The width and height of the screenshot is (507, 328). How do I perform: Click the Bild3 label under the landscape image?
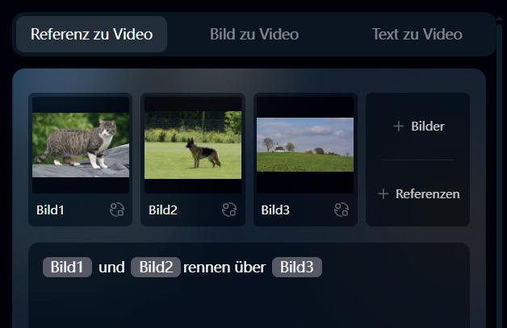275,210
